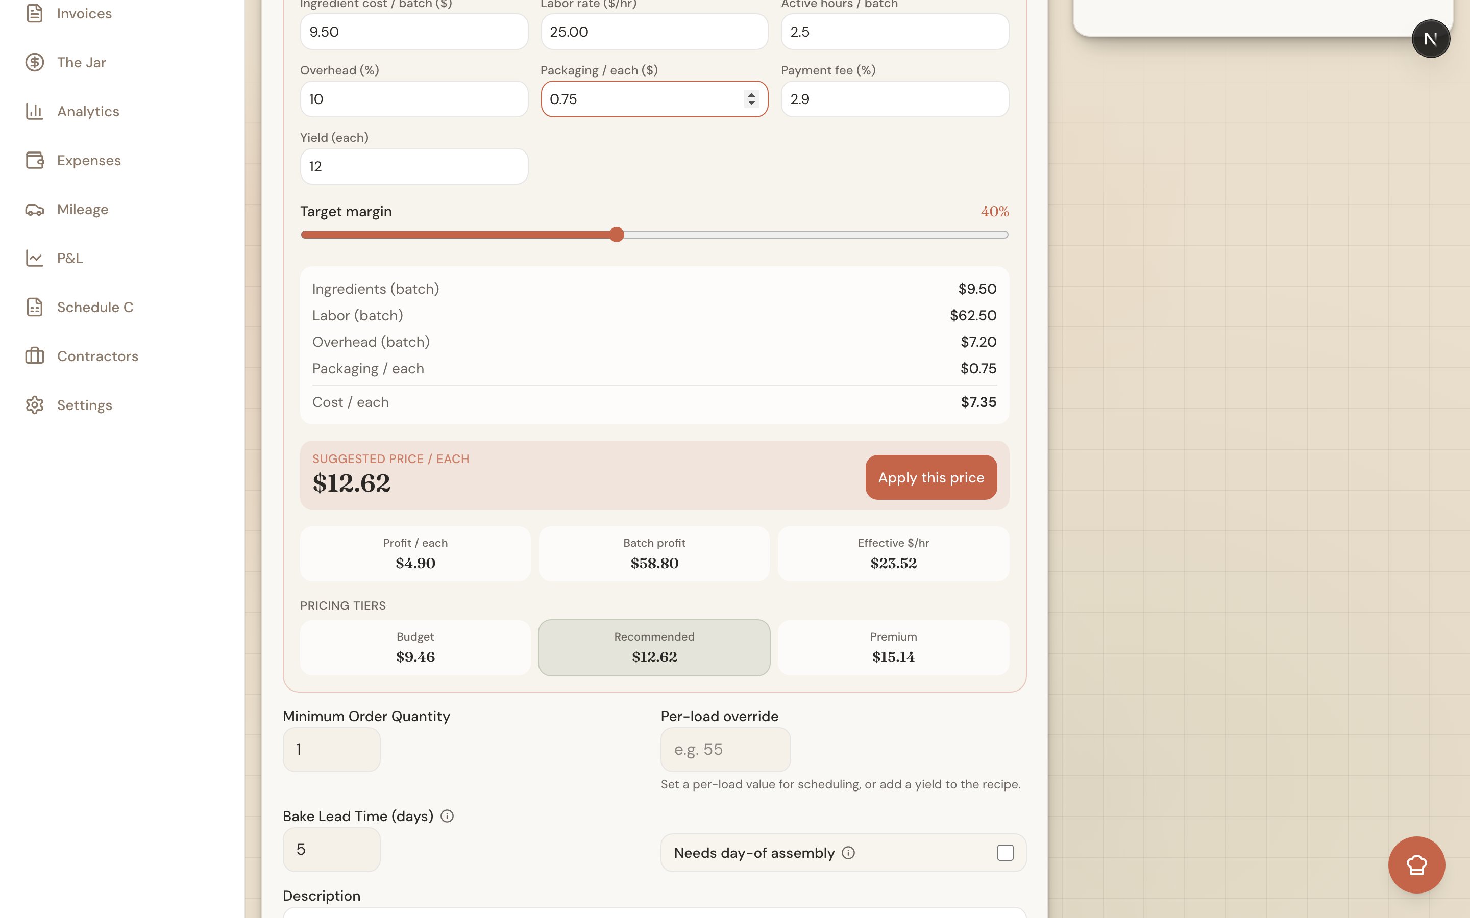Enable Needs day-of assembly checkbox
The width and height of the screenshot is (1470, 918).
1006,853
